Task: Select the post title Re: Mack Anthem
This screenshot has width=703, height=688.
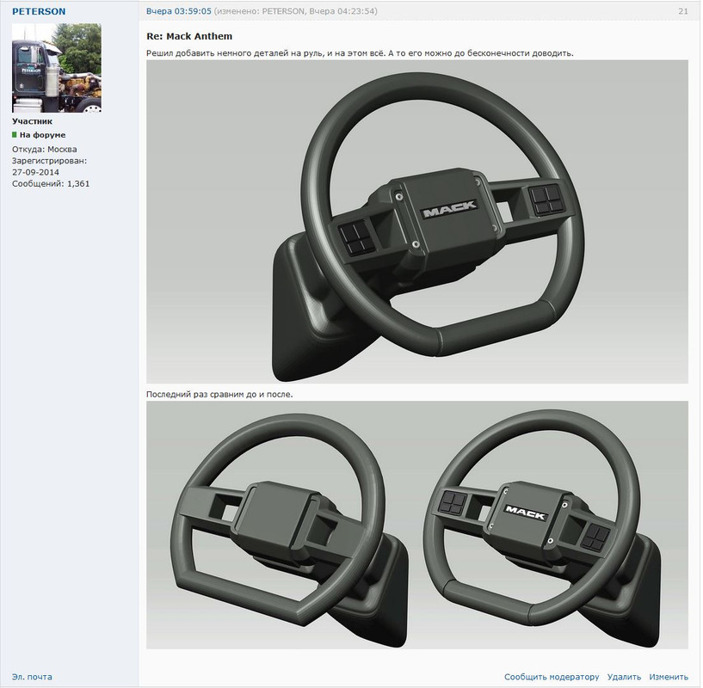Action: coord(189,36)
